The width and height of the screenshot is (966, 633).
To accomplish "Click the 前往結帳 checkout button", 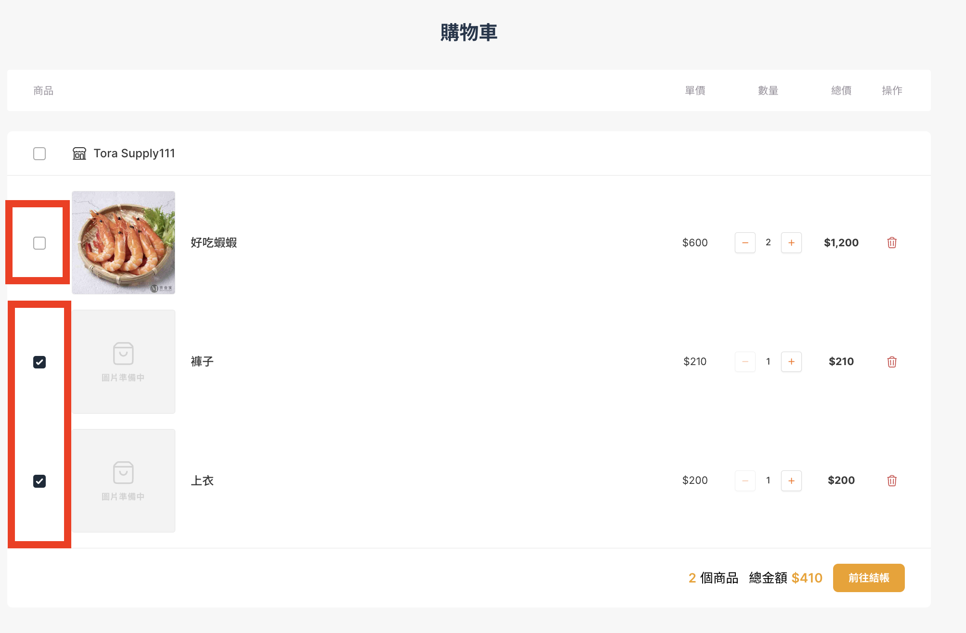I will pos(868,578).
